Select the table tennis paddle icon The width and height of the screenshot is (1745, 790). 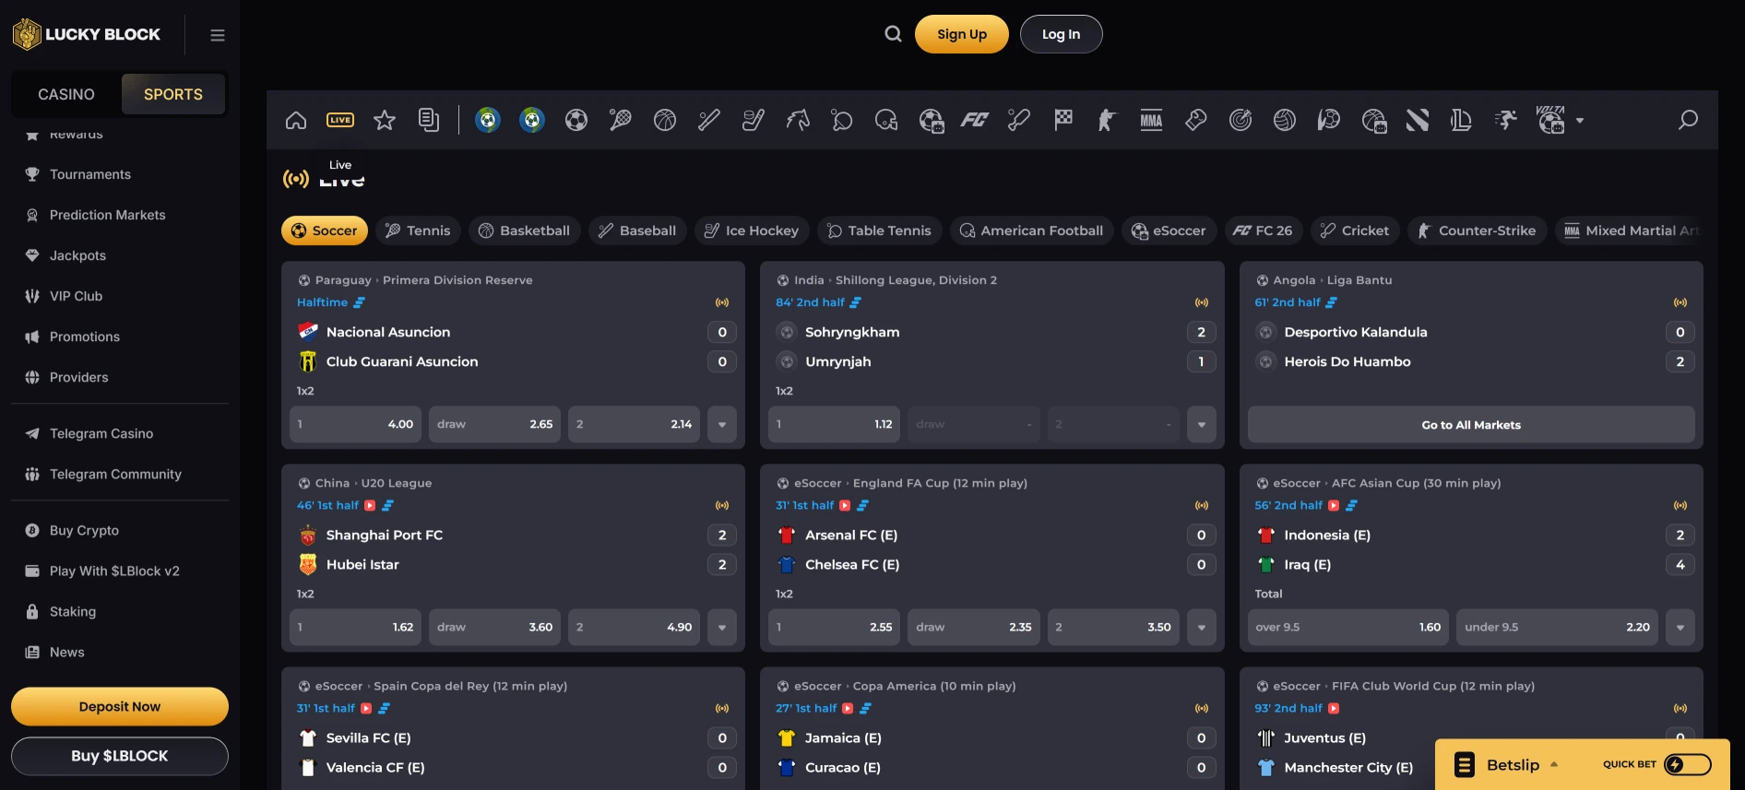tap(842, 120)
